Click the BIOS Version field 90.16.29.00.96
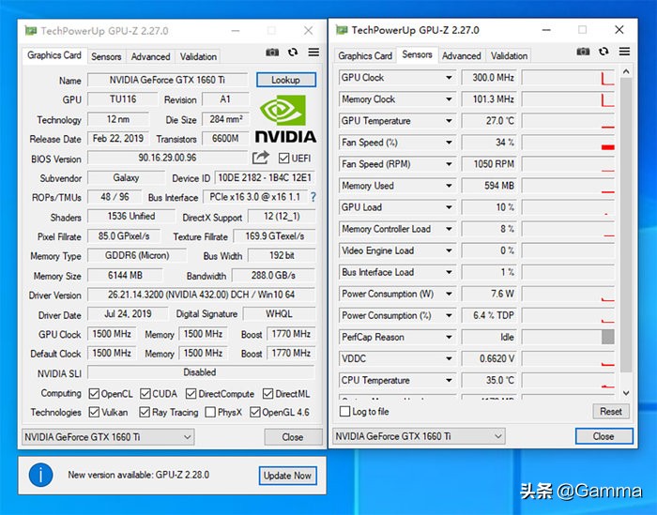The image size is (657, 515). point(167,158)
